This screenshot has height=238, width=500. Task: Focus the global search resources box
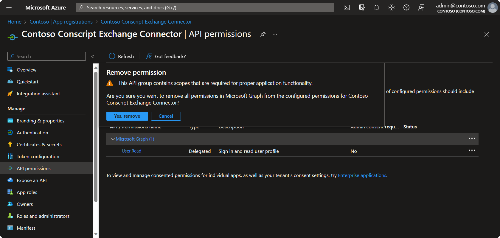[x=205, y=7]
